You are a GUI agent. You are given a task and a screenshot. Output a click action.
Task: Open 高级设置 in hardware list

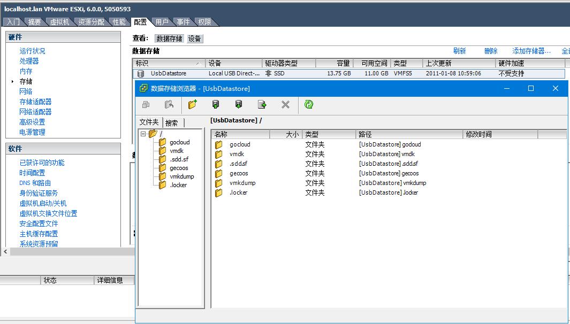32,122
